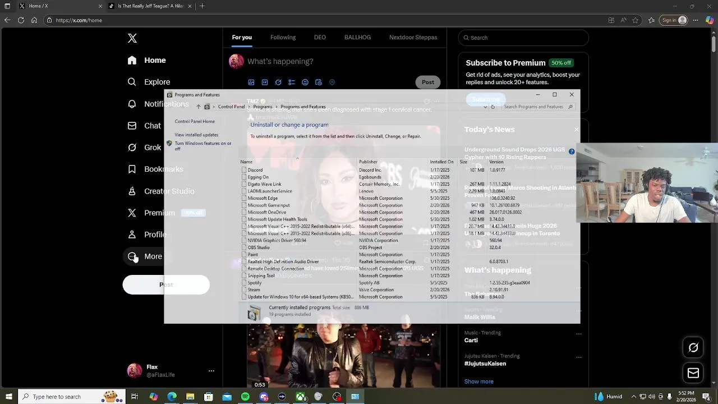Click Search Programs and Features box

[537, 107]
